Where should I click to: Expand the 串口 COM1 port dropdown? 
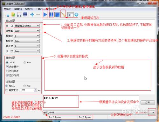[27, 26]
